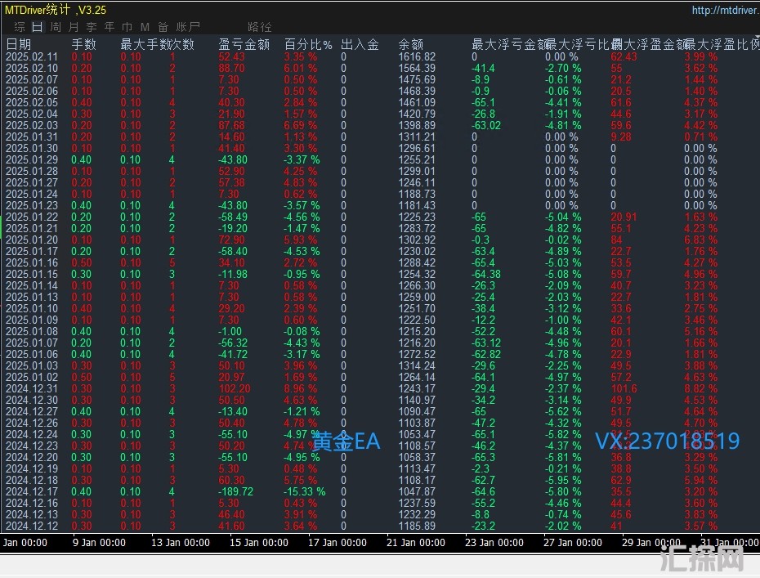
Task: Click the 盈亏金额 column header
Action: [244, 44]
